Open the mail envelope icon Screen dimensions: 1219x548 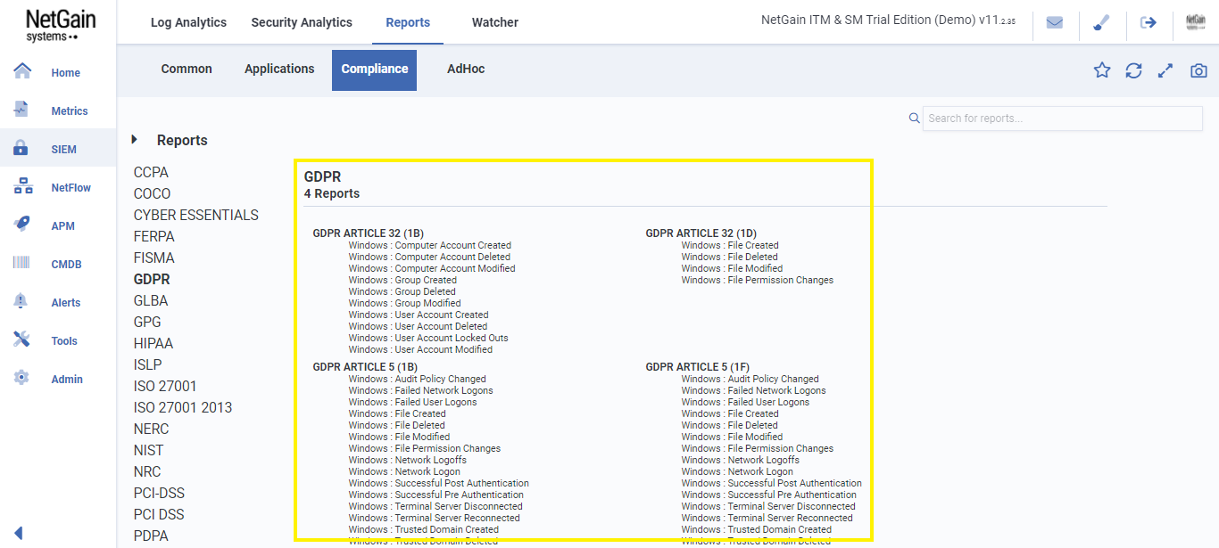(x=1055, y=23)
